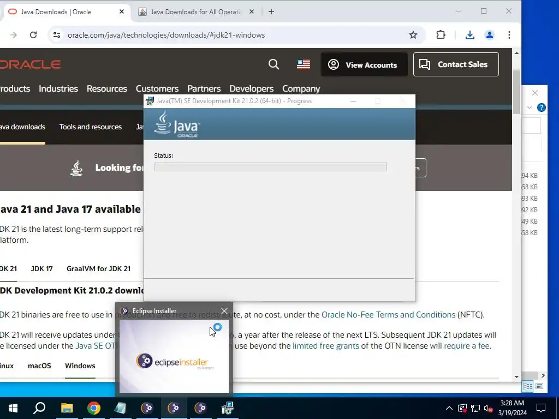The image size is (559, 419).
Task: Open the Windows Start menu
Action: [13, 408]
